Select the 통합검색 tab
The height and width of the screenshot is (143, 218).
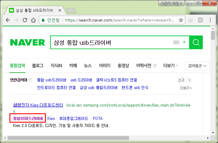click(x=17, y=66)
